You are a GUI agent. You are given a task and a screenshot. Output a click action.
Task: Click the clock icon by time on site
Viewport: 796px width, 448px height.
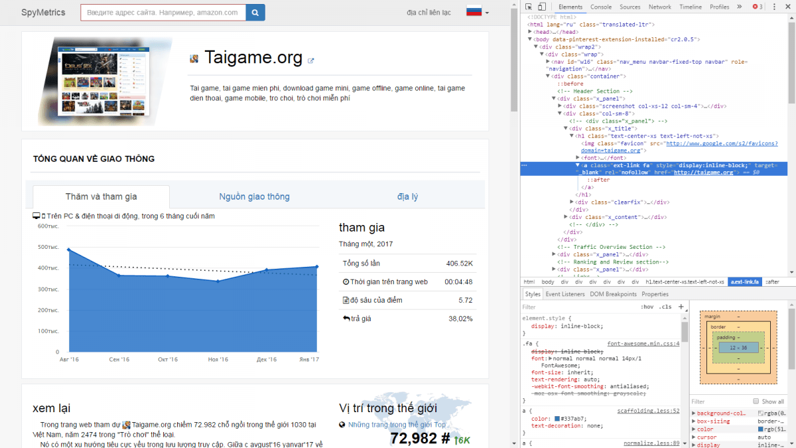(x=346, y=282)
